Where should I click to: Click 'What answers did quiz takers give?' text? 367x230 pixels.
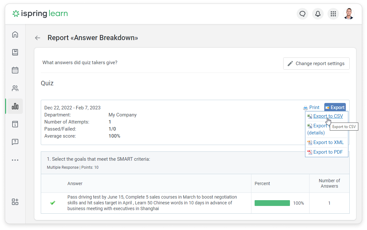tap(80, 63)
